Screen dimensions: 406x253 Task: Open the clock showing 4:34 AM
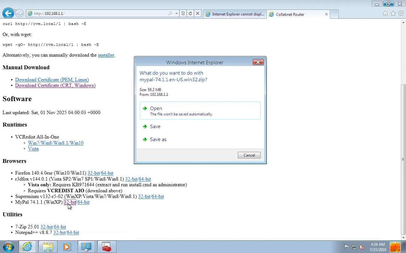coord(377,247)
